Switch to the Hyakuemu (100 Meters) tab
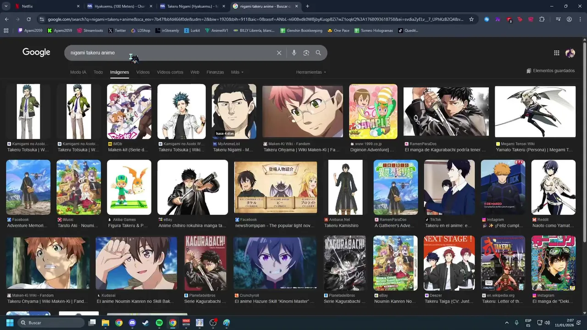Image resolution: width=587 pixels, height=330 pixels. click(118, 6)
